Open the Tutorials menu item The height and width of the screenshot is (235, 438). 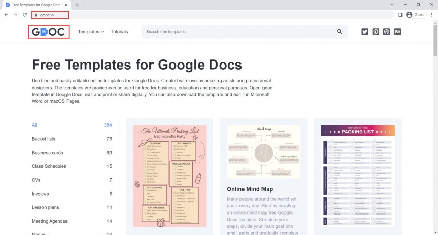(119, 32)
